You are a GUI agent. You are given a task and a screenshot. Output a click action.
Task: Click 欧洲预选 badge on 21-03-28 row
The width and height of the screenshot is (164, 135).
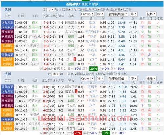pos(7,101)
